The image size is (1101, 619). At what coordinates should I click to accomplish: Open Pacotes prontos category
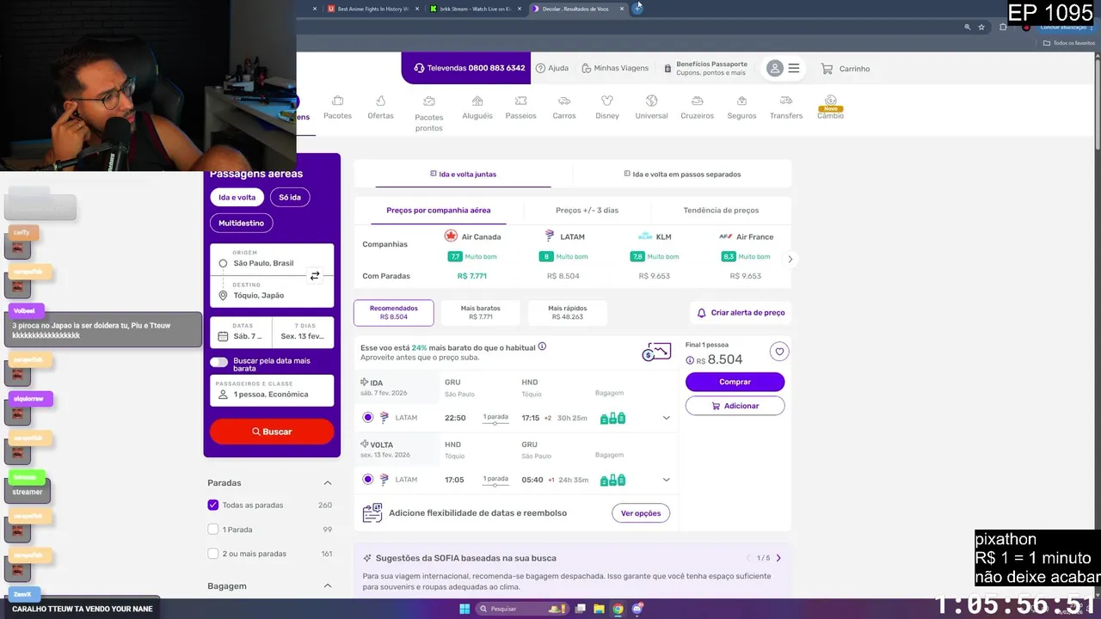(x=429, y=113)
